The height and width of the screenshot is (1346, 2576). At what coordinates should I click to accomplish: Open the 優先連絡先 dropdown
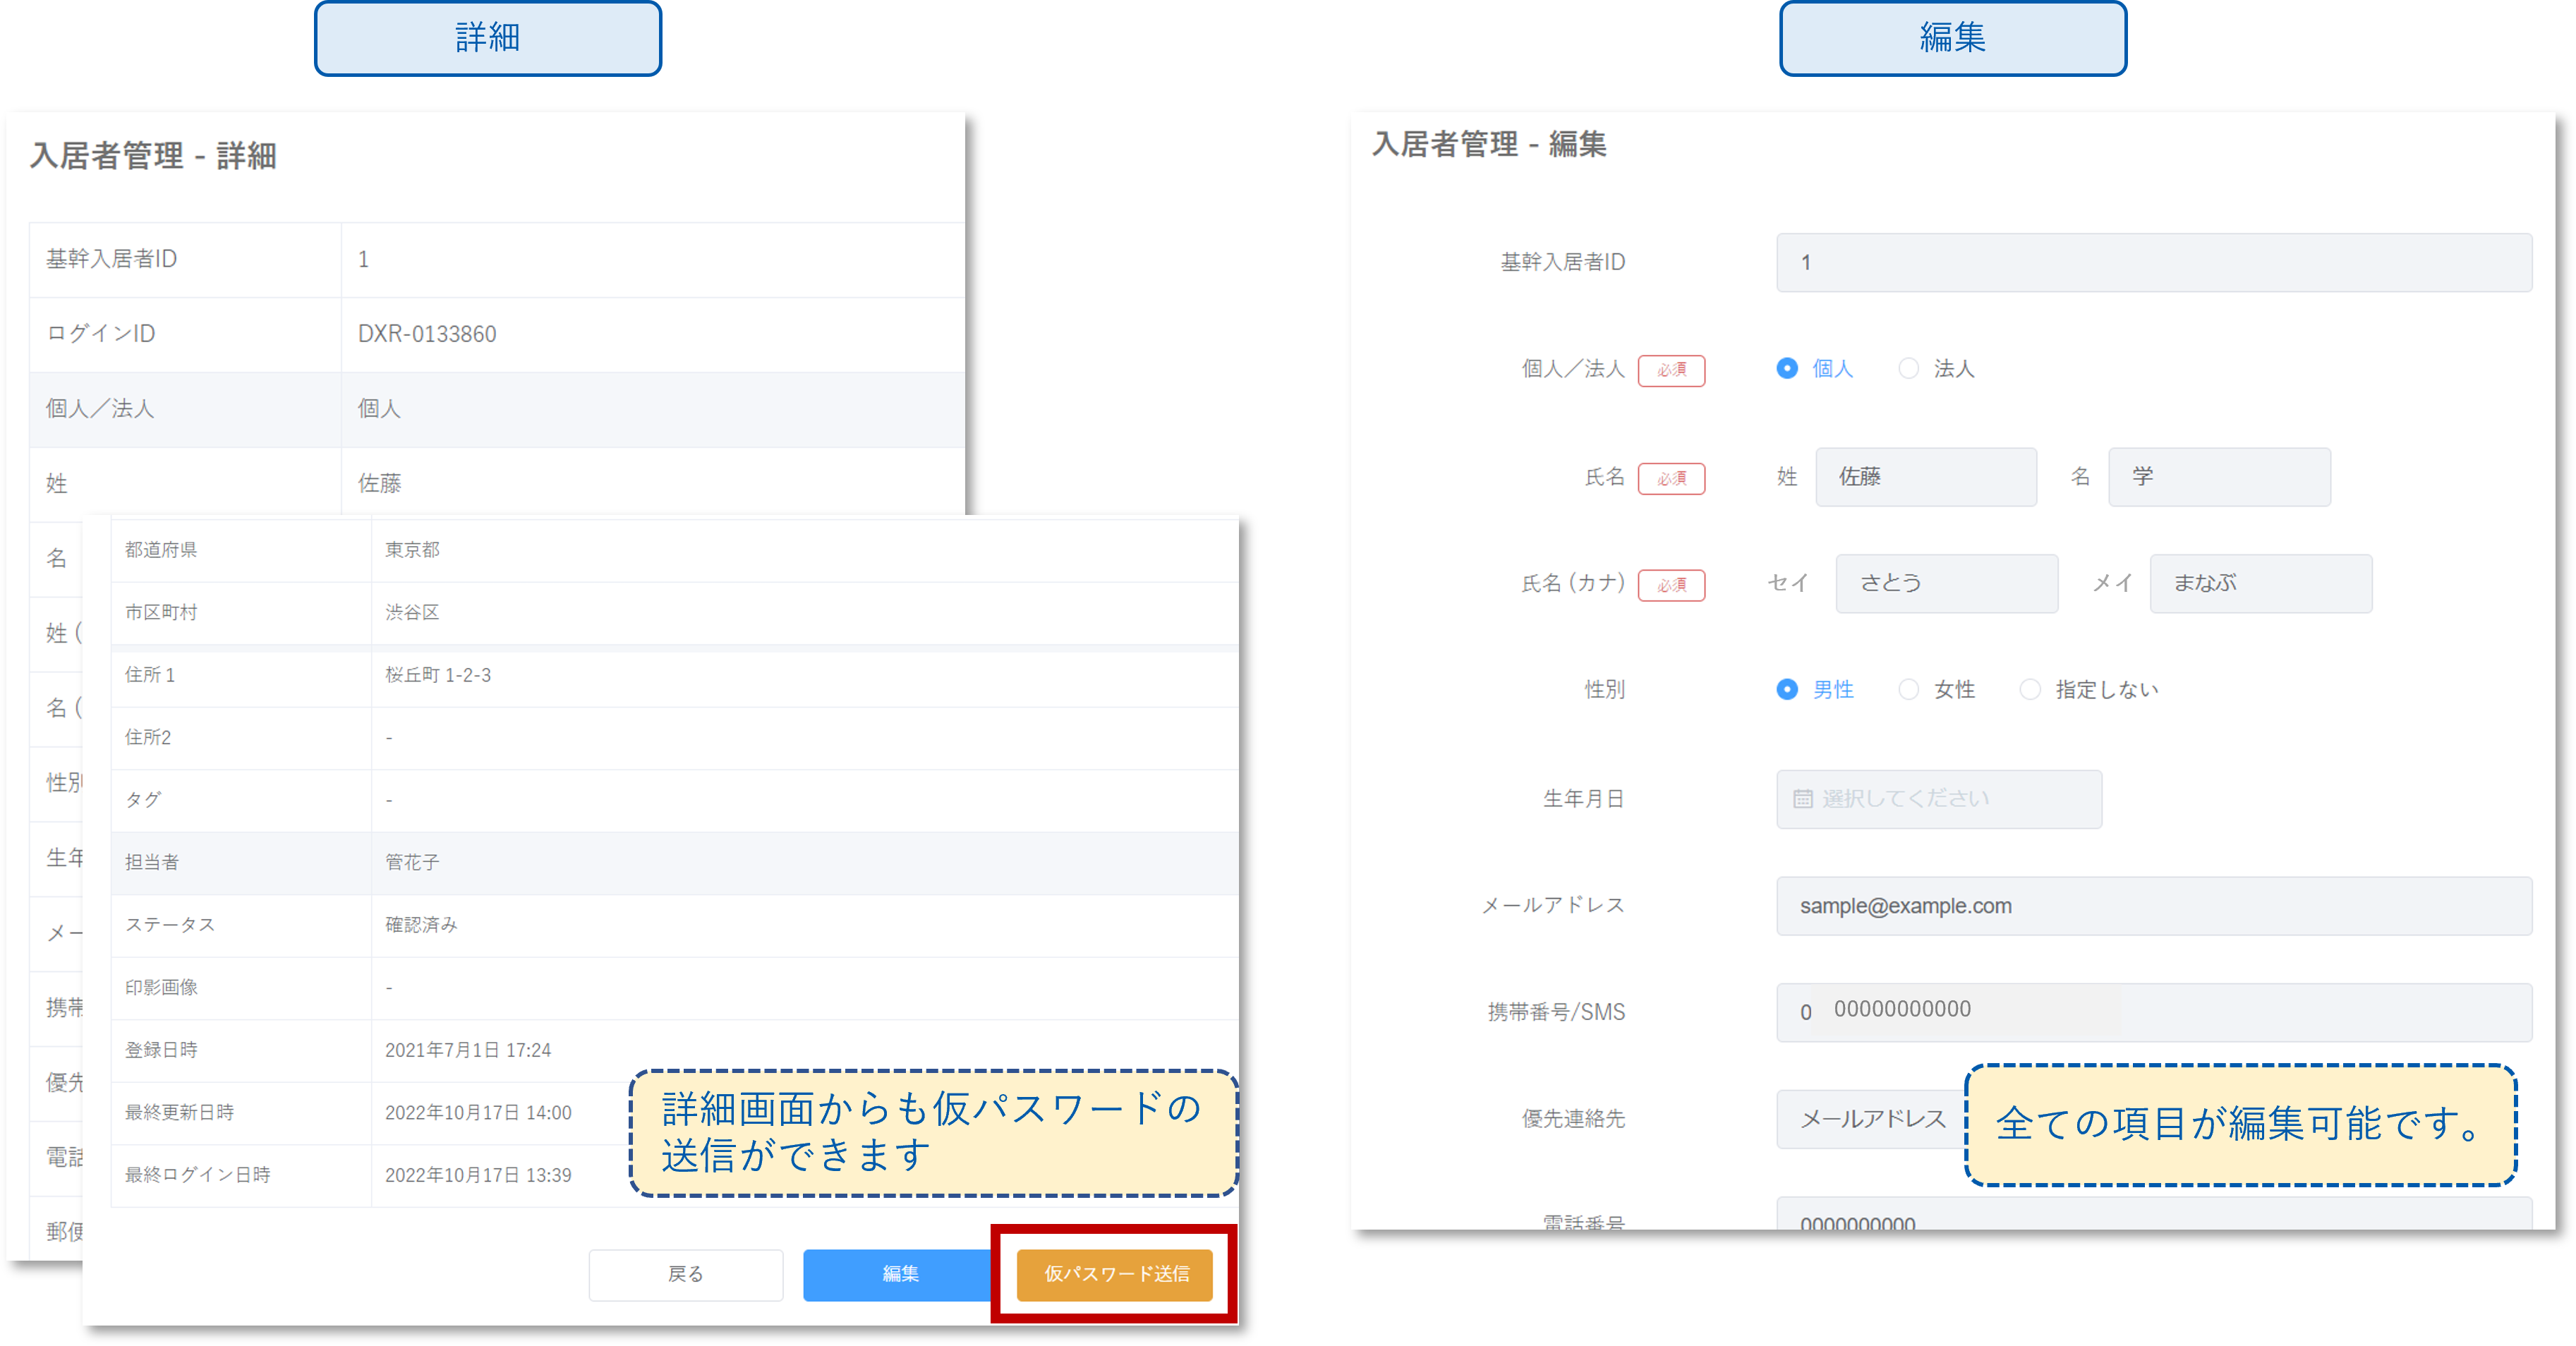point(1870,1119)
